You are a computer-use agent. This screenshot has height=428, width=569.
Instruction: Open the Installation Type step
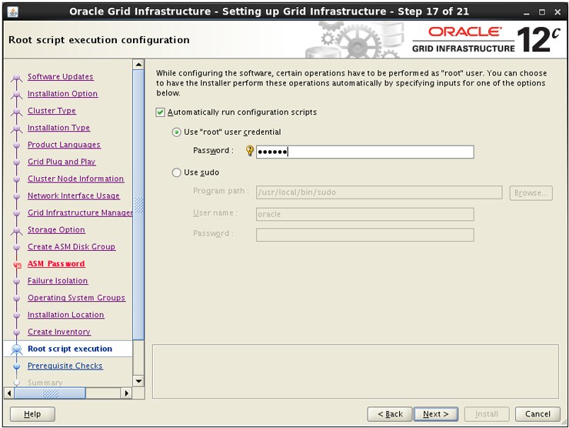(x=58, y=128)
